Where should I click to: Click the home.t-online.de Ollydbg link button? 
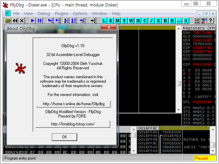[x=74, y=104]
